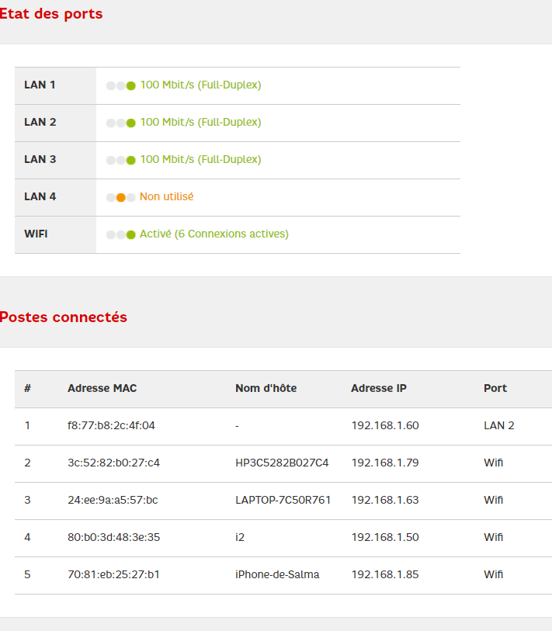Click the LAN 3 green status indicator
Viewport: 552px width, 631px height.
[130, 160]
